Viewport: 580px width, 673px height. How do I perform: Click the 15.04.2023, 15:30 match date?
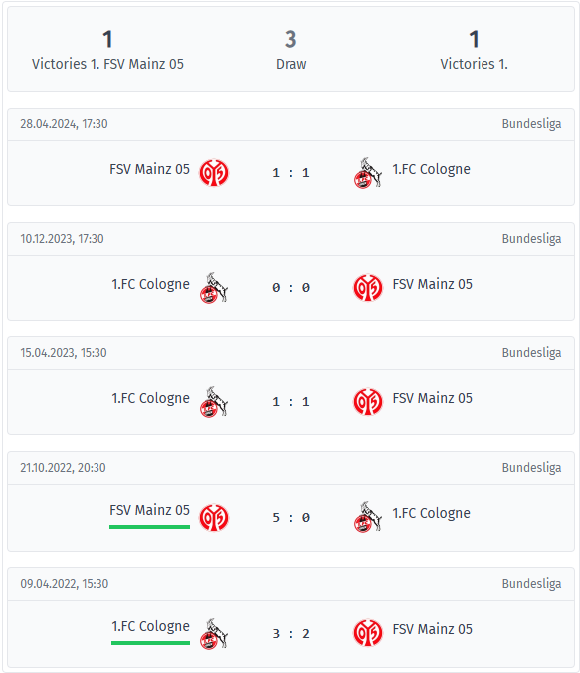(x=64, y=353)
